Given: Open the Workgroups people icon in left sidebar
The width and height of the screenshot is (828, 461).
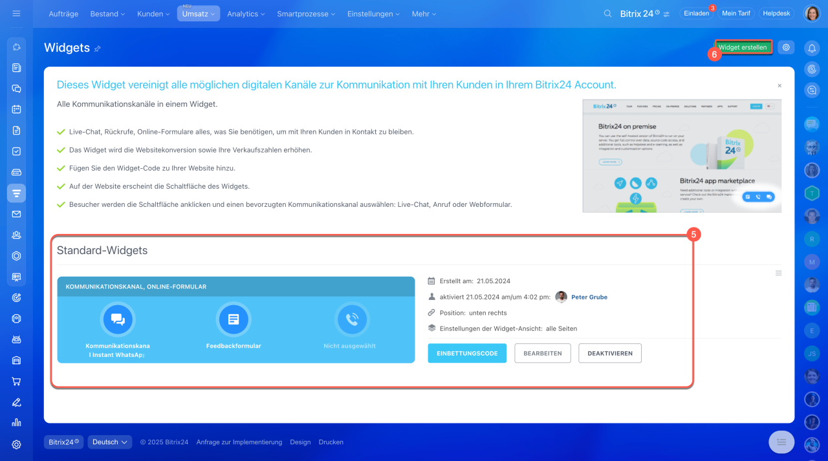Looking at the screenshot, I should point(17,235).
